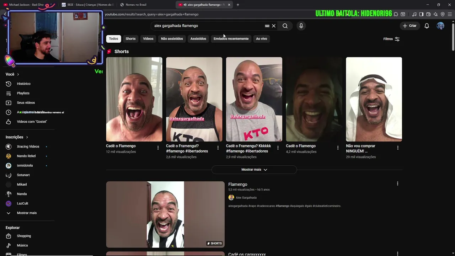Click inside the YouTube search input field

[x=208, y=26]
